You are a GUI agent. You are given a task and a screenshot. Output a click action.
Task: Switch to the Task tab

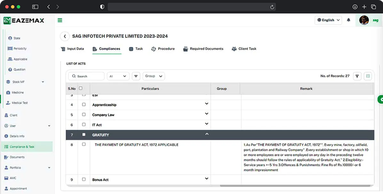(x=136, y=49)
